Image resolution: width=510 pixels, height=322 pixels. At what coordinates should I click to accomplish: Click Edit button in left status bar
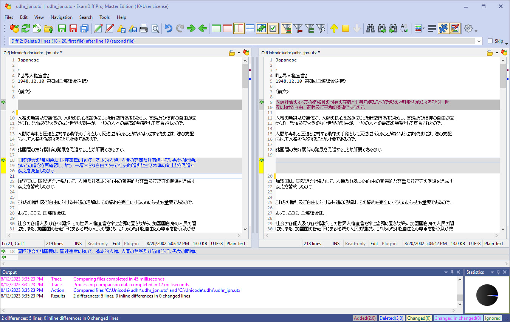(x=116, y=243)
